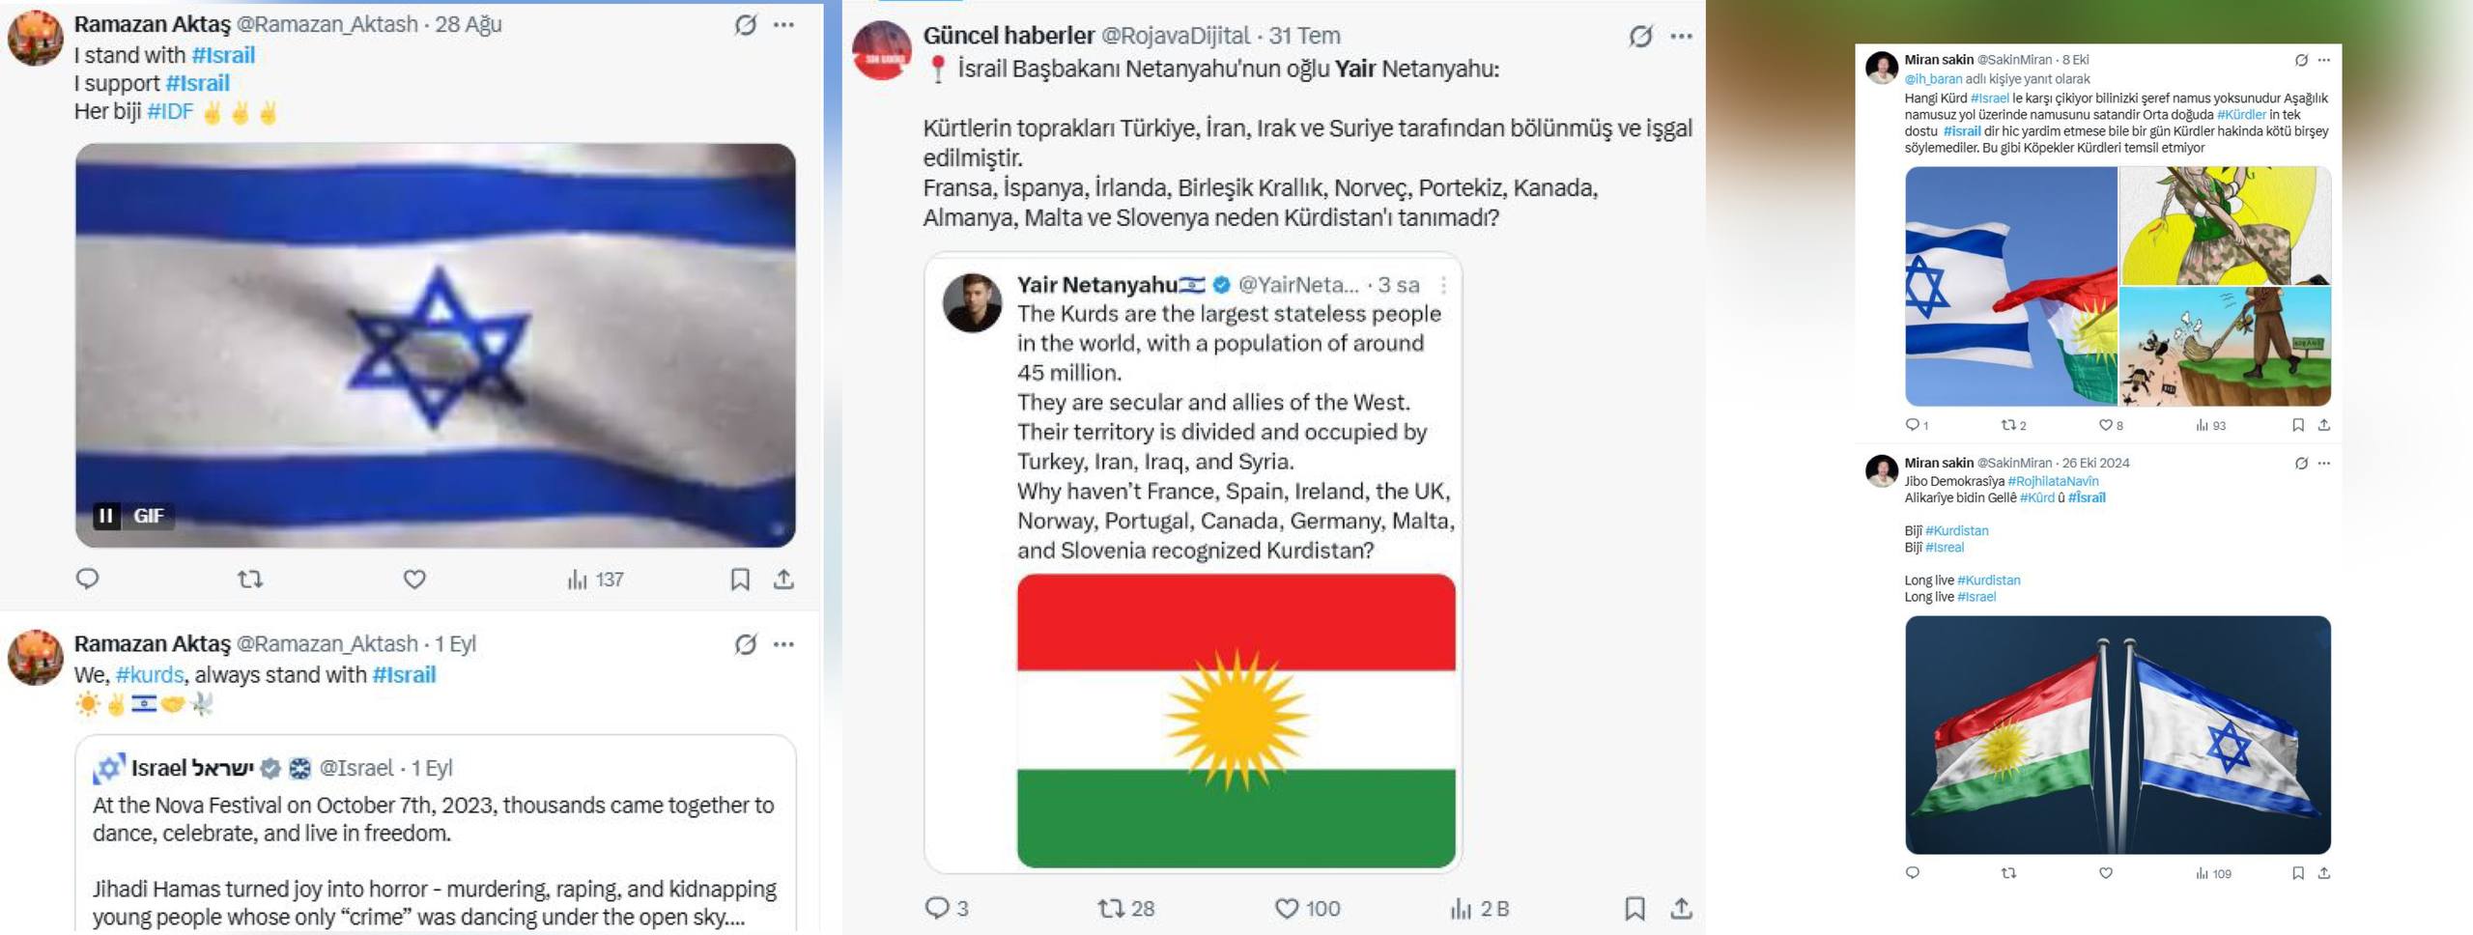
Task: Open Kurdistan and Israel flags image
Action: pyautogui.click(x=2118, y=735)
